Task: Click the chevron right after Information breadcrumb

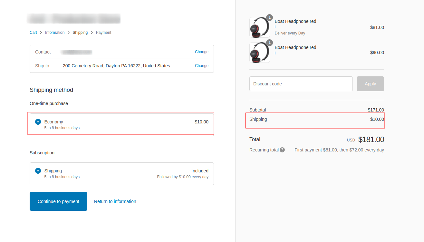Action: point(69,33)
